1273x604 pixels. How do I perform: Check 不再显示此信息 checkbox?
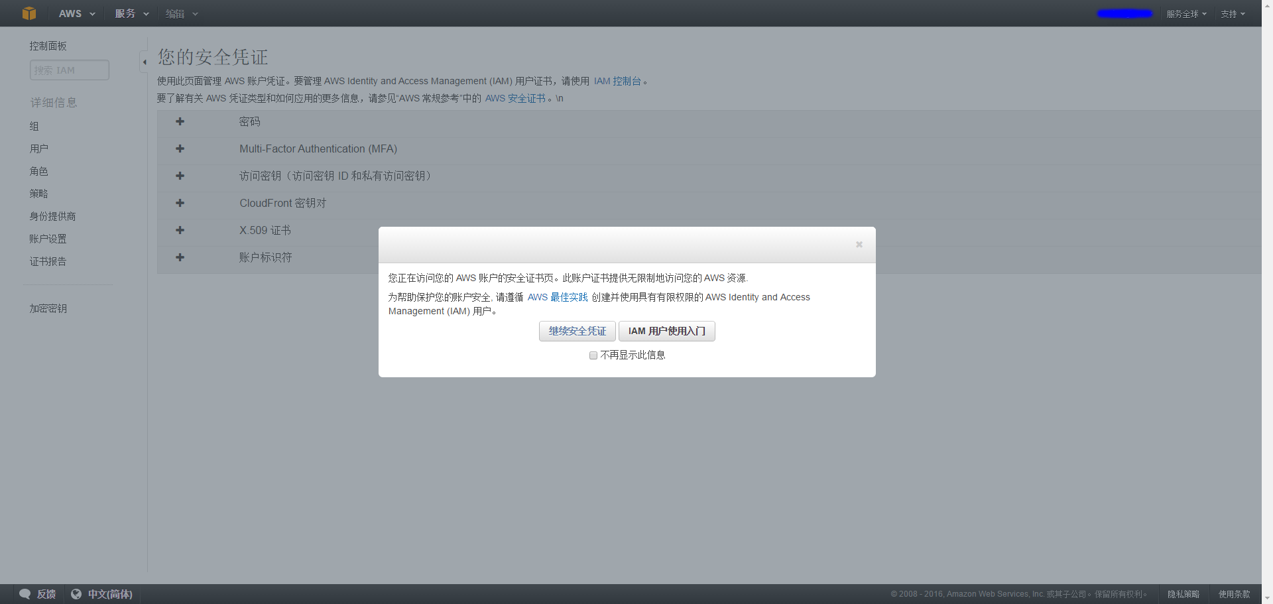[593, 355]
